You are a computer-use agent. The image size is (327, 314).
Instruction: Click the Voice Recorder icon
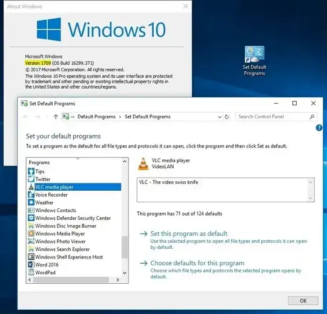point(31,194)
